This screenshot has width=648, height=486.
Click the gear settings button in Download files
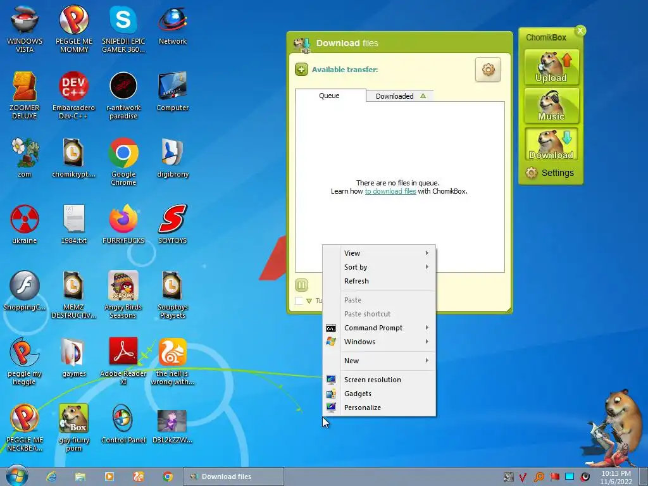(488, 70)
